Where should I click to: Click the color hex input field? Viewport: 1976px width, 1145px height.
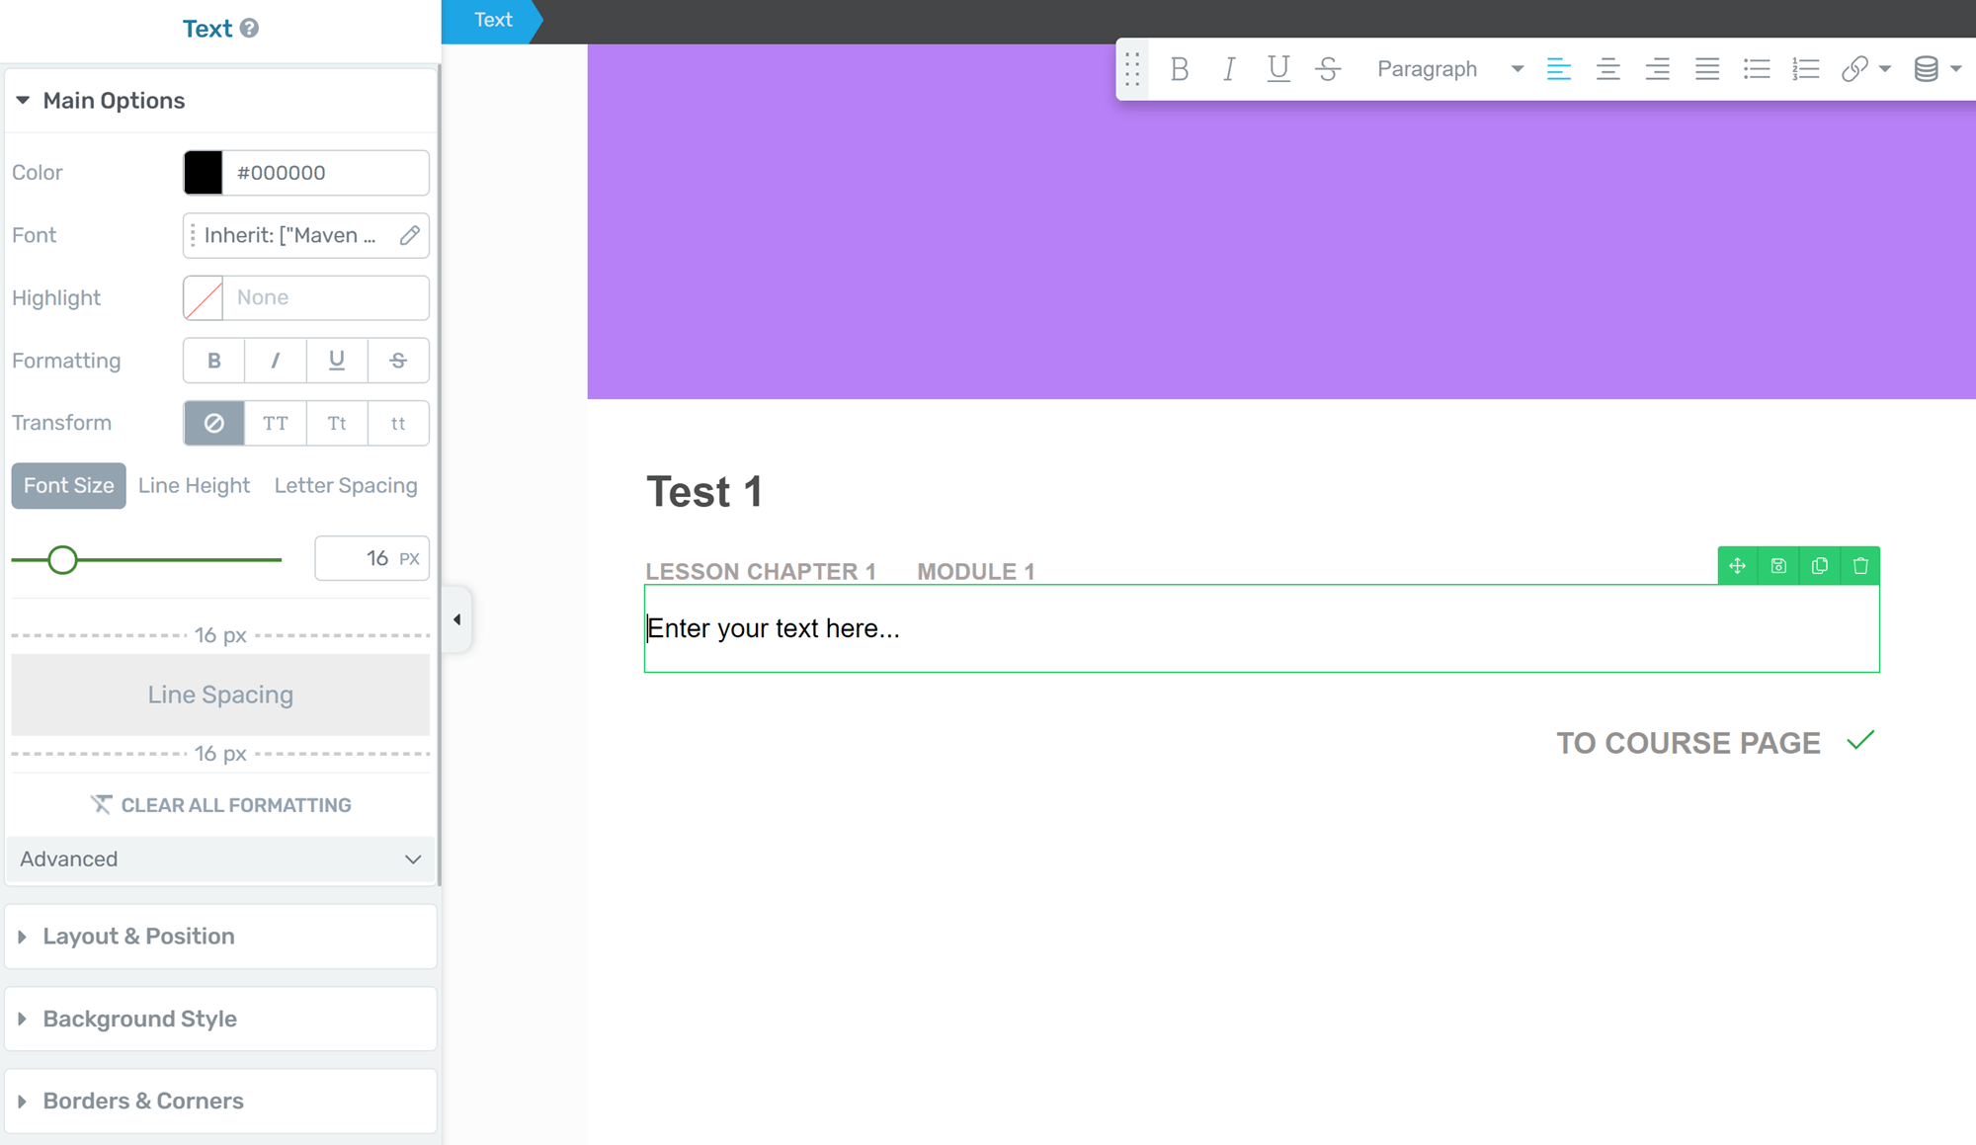326,173
